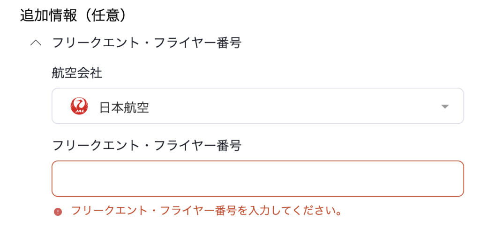480x234 pixels.
Task: Click the red error exclamation icon
Action: [58, 212]
